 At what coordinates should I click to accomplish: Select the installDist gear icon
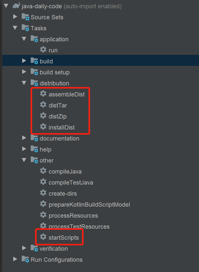43,127
